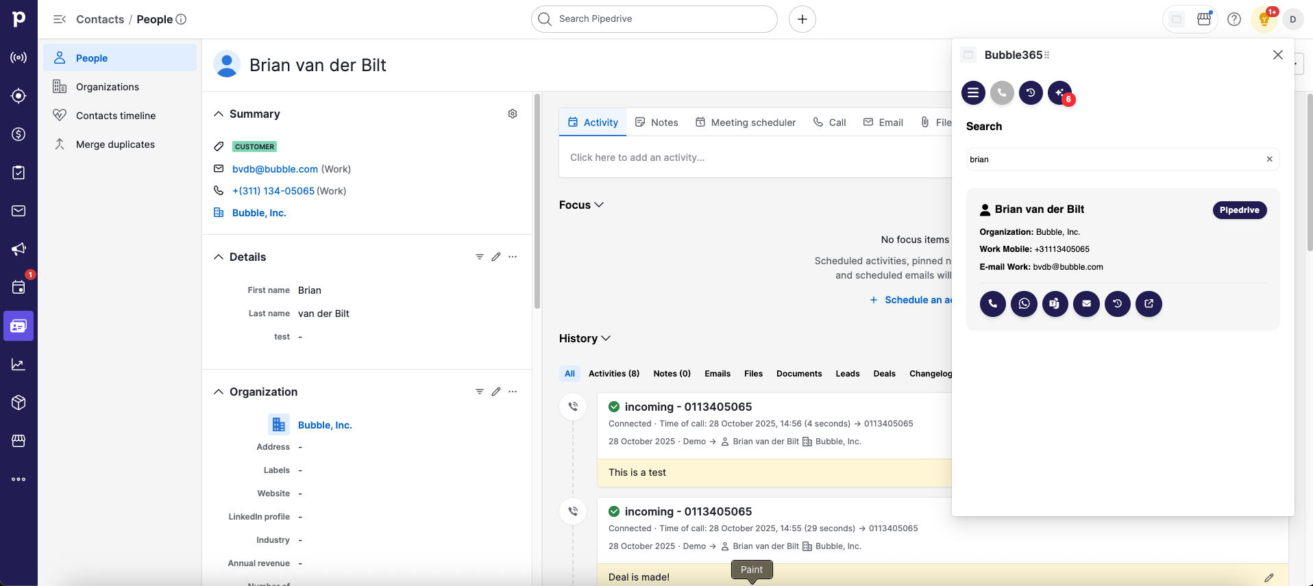
Task: Click the phone call icon in contact card
Action: 992,304
